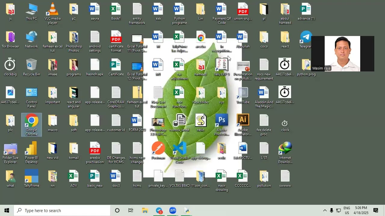
Task: Click the Postman desktop shortcut
Action: tap(158, 151)
